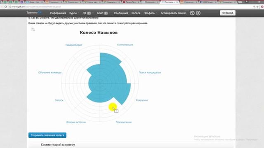The image size is (264, 148).
Task: Open the Информация menu item
Action: (x=58, y=13)
